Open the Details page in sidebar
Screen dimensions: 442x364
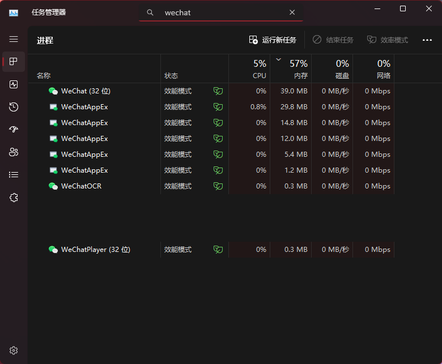[14, 175]
